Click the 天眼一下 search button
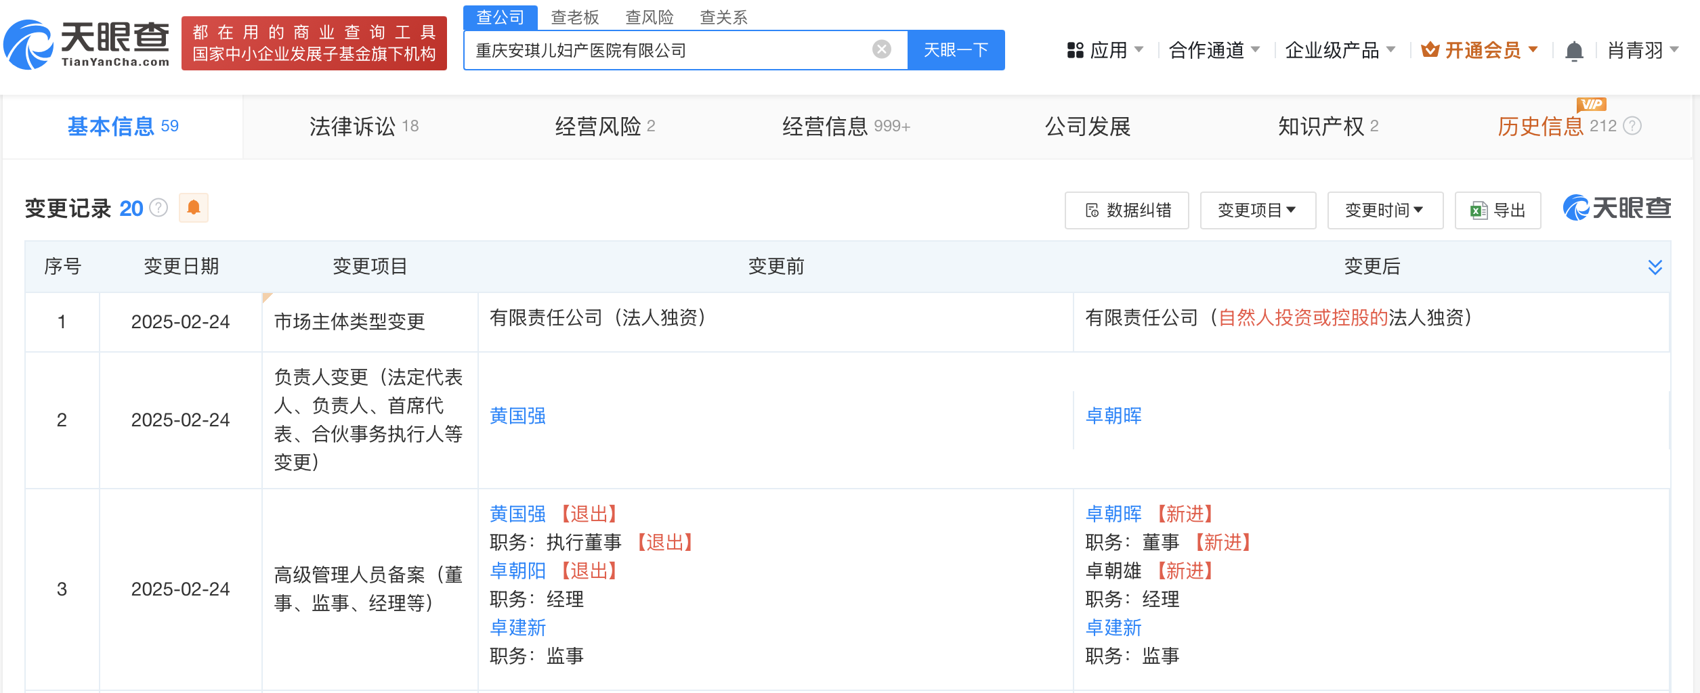The image size is (1700, 693). pos(956,50)
